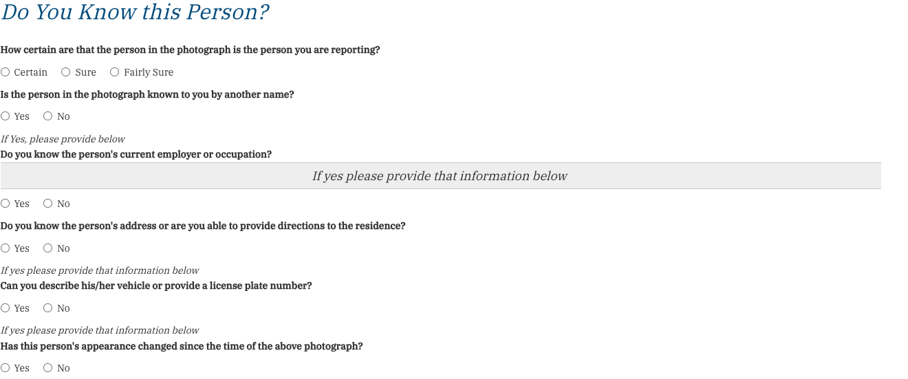
Task: Choose No for knowing employer or occupation
Action: click(48, 204)
